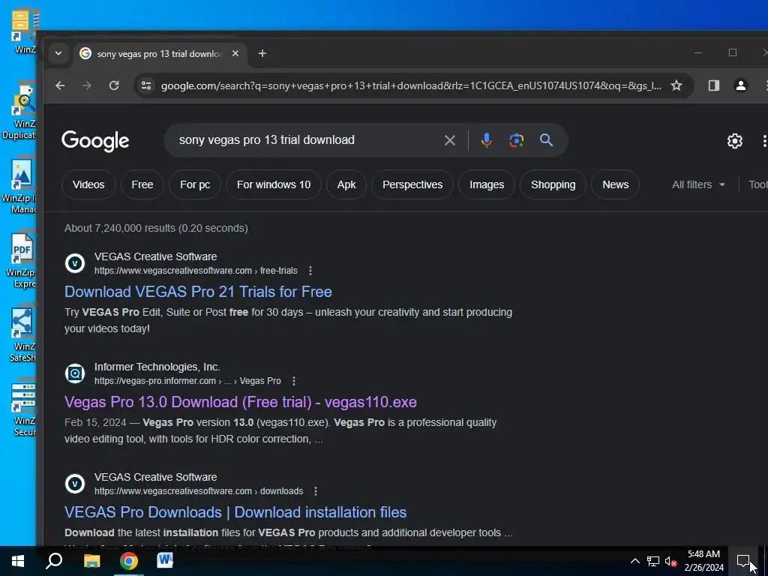Filter results by Videos
Image resolution: width=768 pixels, height=576 pixels.
click(x=88, y=184)
